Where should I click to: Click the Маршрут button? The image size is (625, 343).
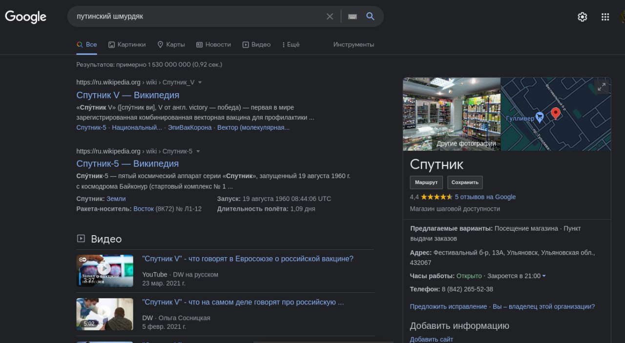pyautogui.click(x=426, y=182)
